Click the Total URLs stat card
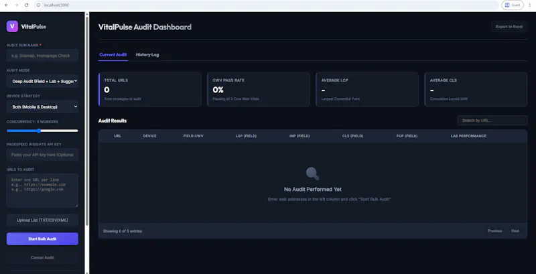 tap(149, 89)
